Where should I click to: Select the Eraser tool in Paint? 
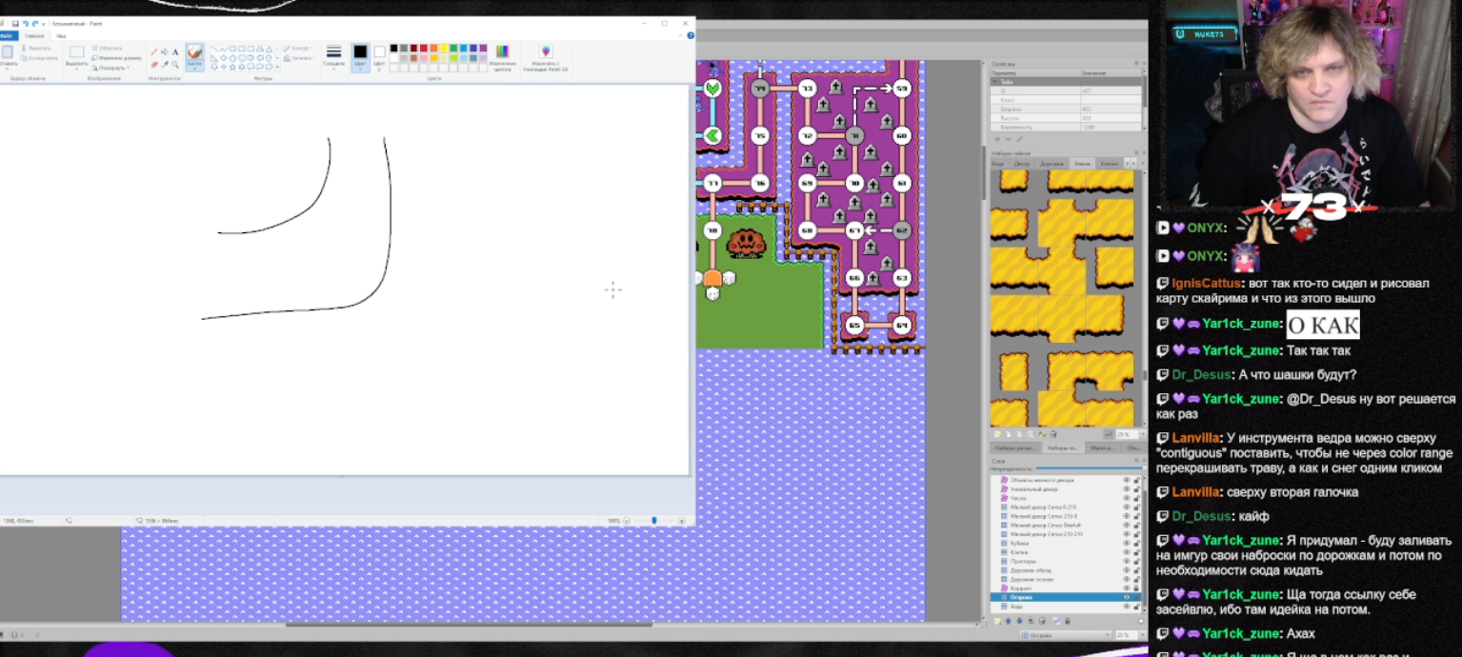point(154,65)
